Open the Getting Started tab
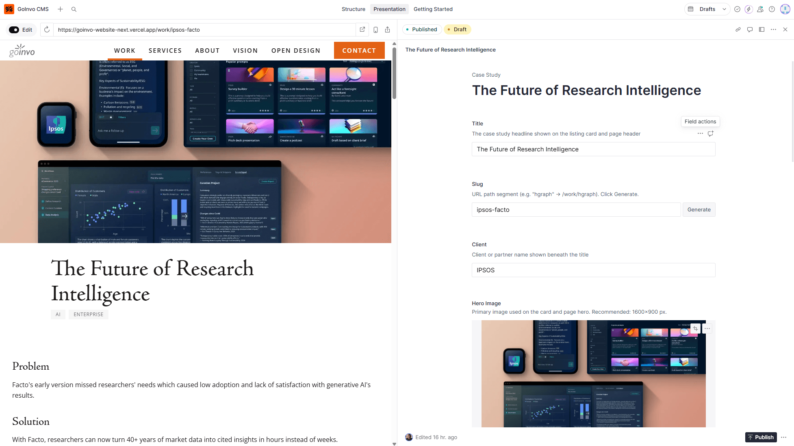This screenshot has width=794, height=446. pos(433,9)
